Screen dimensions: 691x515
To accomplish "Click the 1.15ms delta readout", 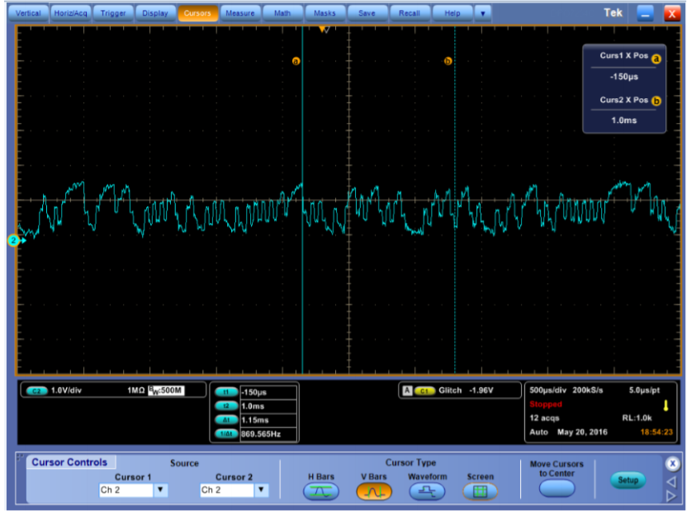I will point(255,420).
